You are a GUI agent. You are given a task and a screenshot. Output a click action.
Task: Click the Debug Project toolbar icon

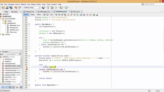(61, 8)
